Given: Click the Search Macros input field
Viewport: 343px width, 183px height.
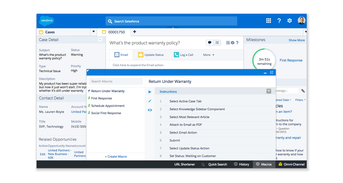Looking at the screenshot, I should [116, 81].
